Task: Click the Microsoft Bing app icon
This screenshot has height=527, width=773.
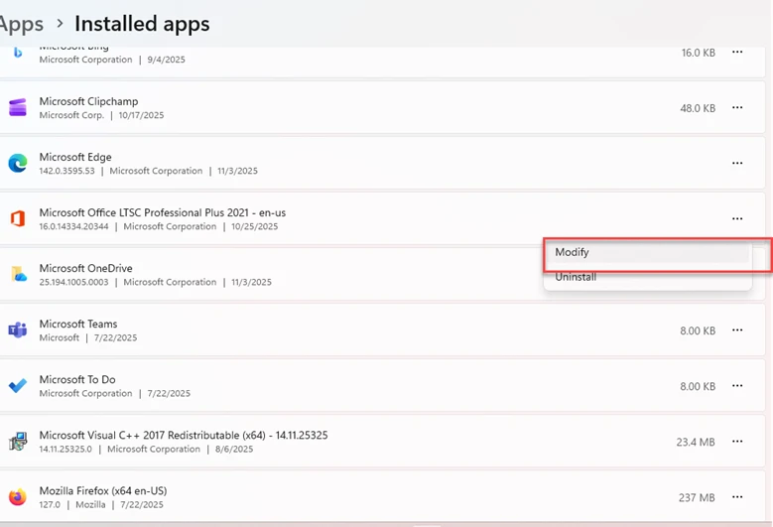Action: [17, 53]
